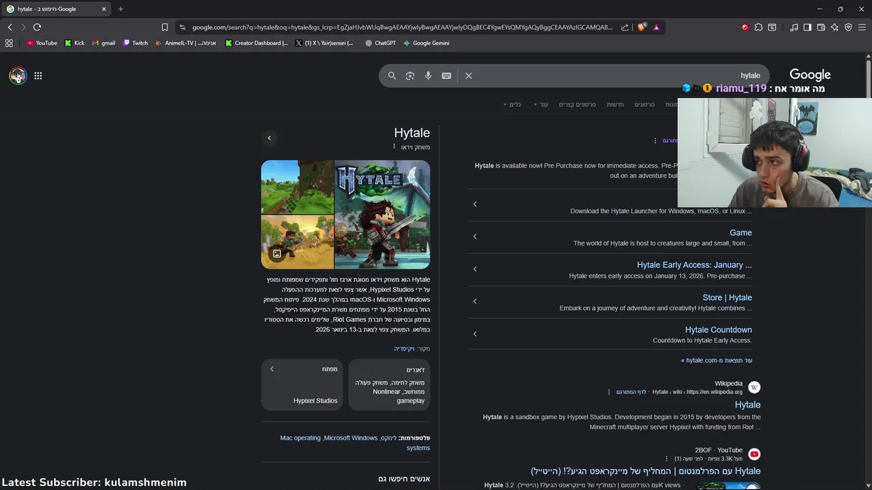Screen dimensions: 872x490
Task: Open the new tab plus button
Action: pyautogui.click(x=121, y=9)
